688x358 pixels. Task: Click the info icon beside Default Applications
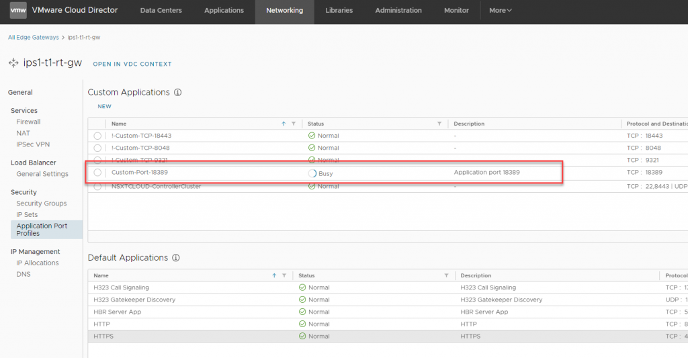pos(177,258)
